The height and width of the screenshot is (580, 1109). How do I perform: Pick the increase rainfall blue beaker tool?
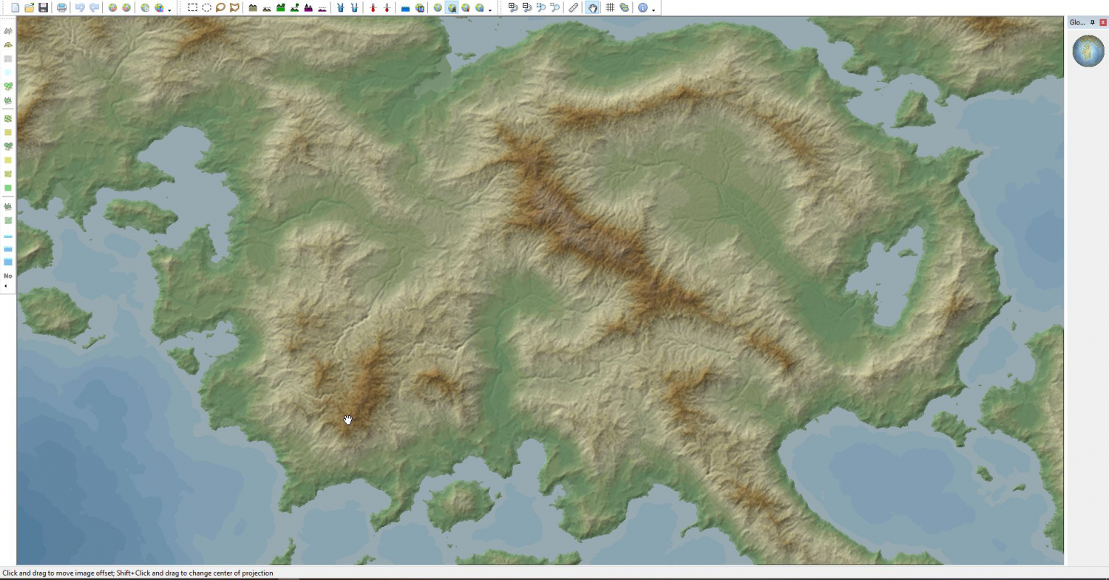coord(341,7)
